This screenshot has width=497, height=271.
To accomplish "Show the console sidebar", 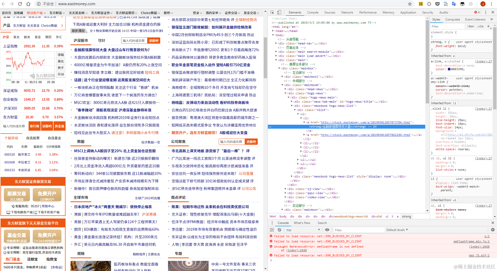I will 272,230.
